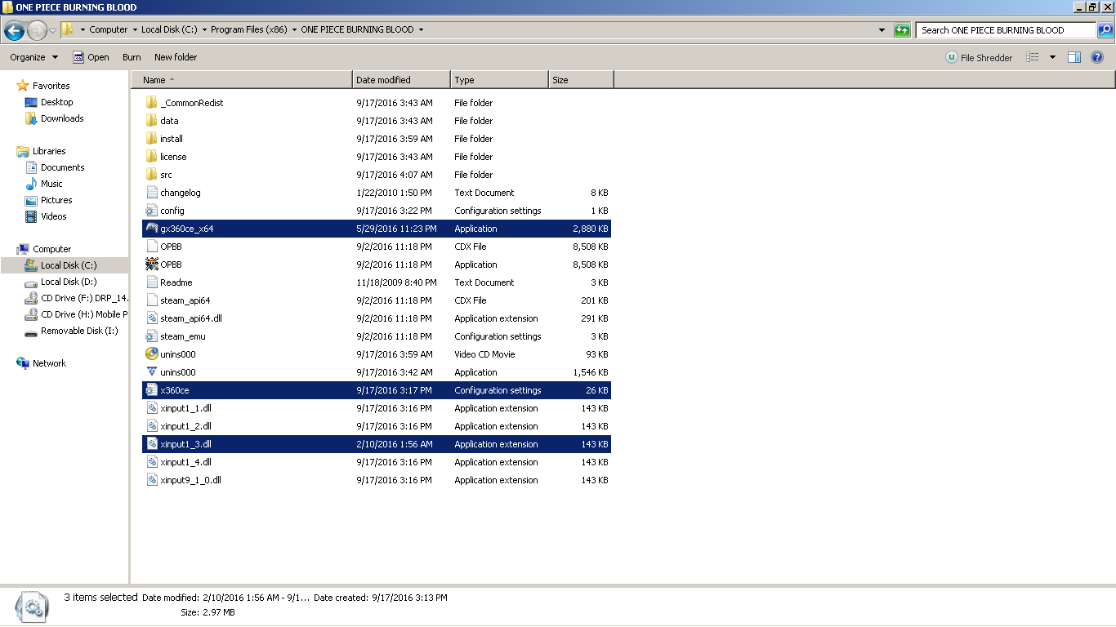Open the recent pages dropdown arrow

coord(53,30)
